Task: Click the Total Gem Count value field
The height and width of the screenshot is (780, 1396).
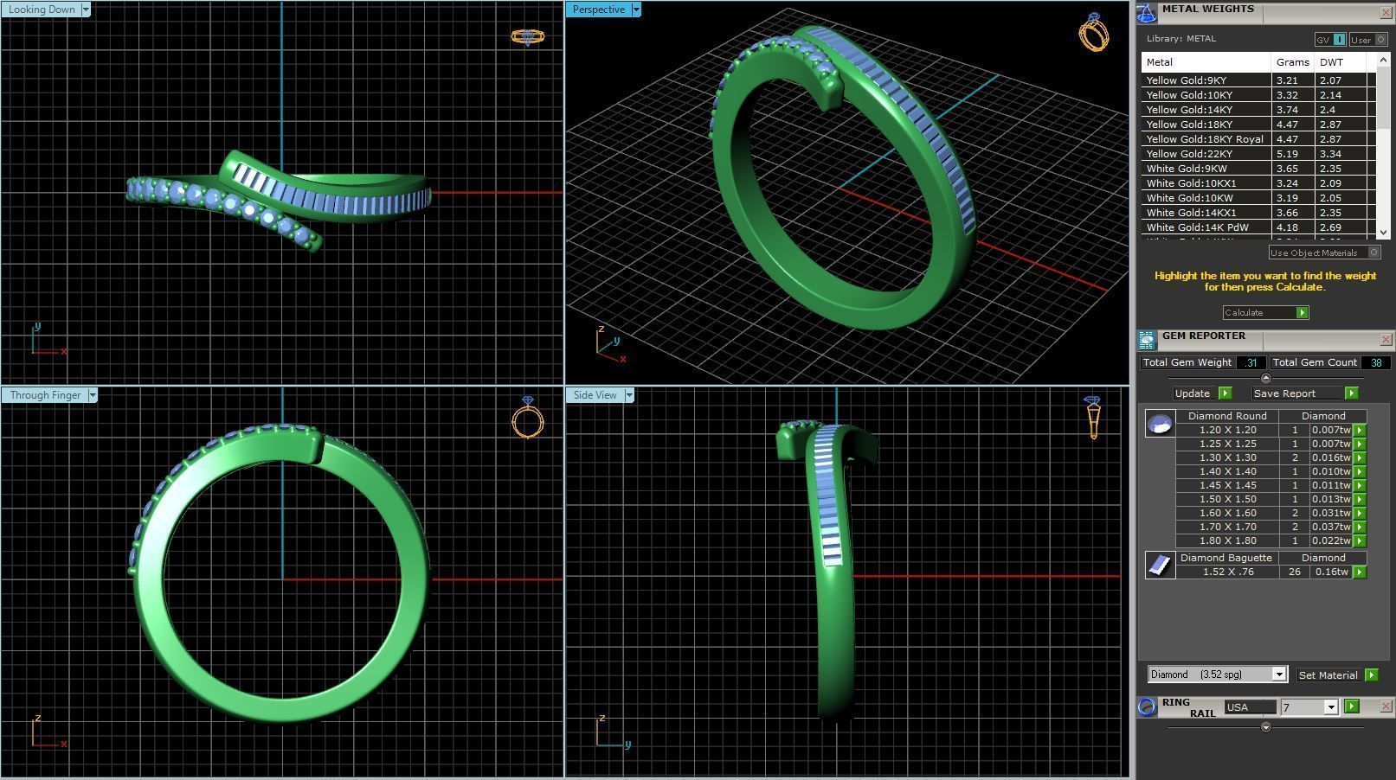Action: pyautogui.click(x=1375, y=362)
